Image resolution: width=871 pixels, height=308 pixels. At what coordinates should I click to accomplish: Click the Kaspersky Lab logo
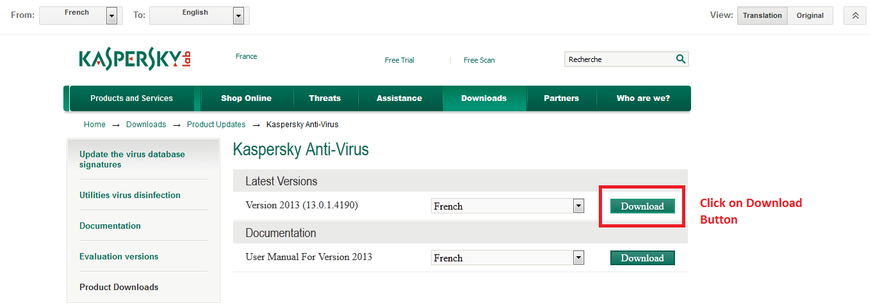tap(135, 59)
